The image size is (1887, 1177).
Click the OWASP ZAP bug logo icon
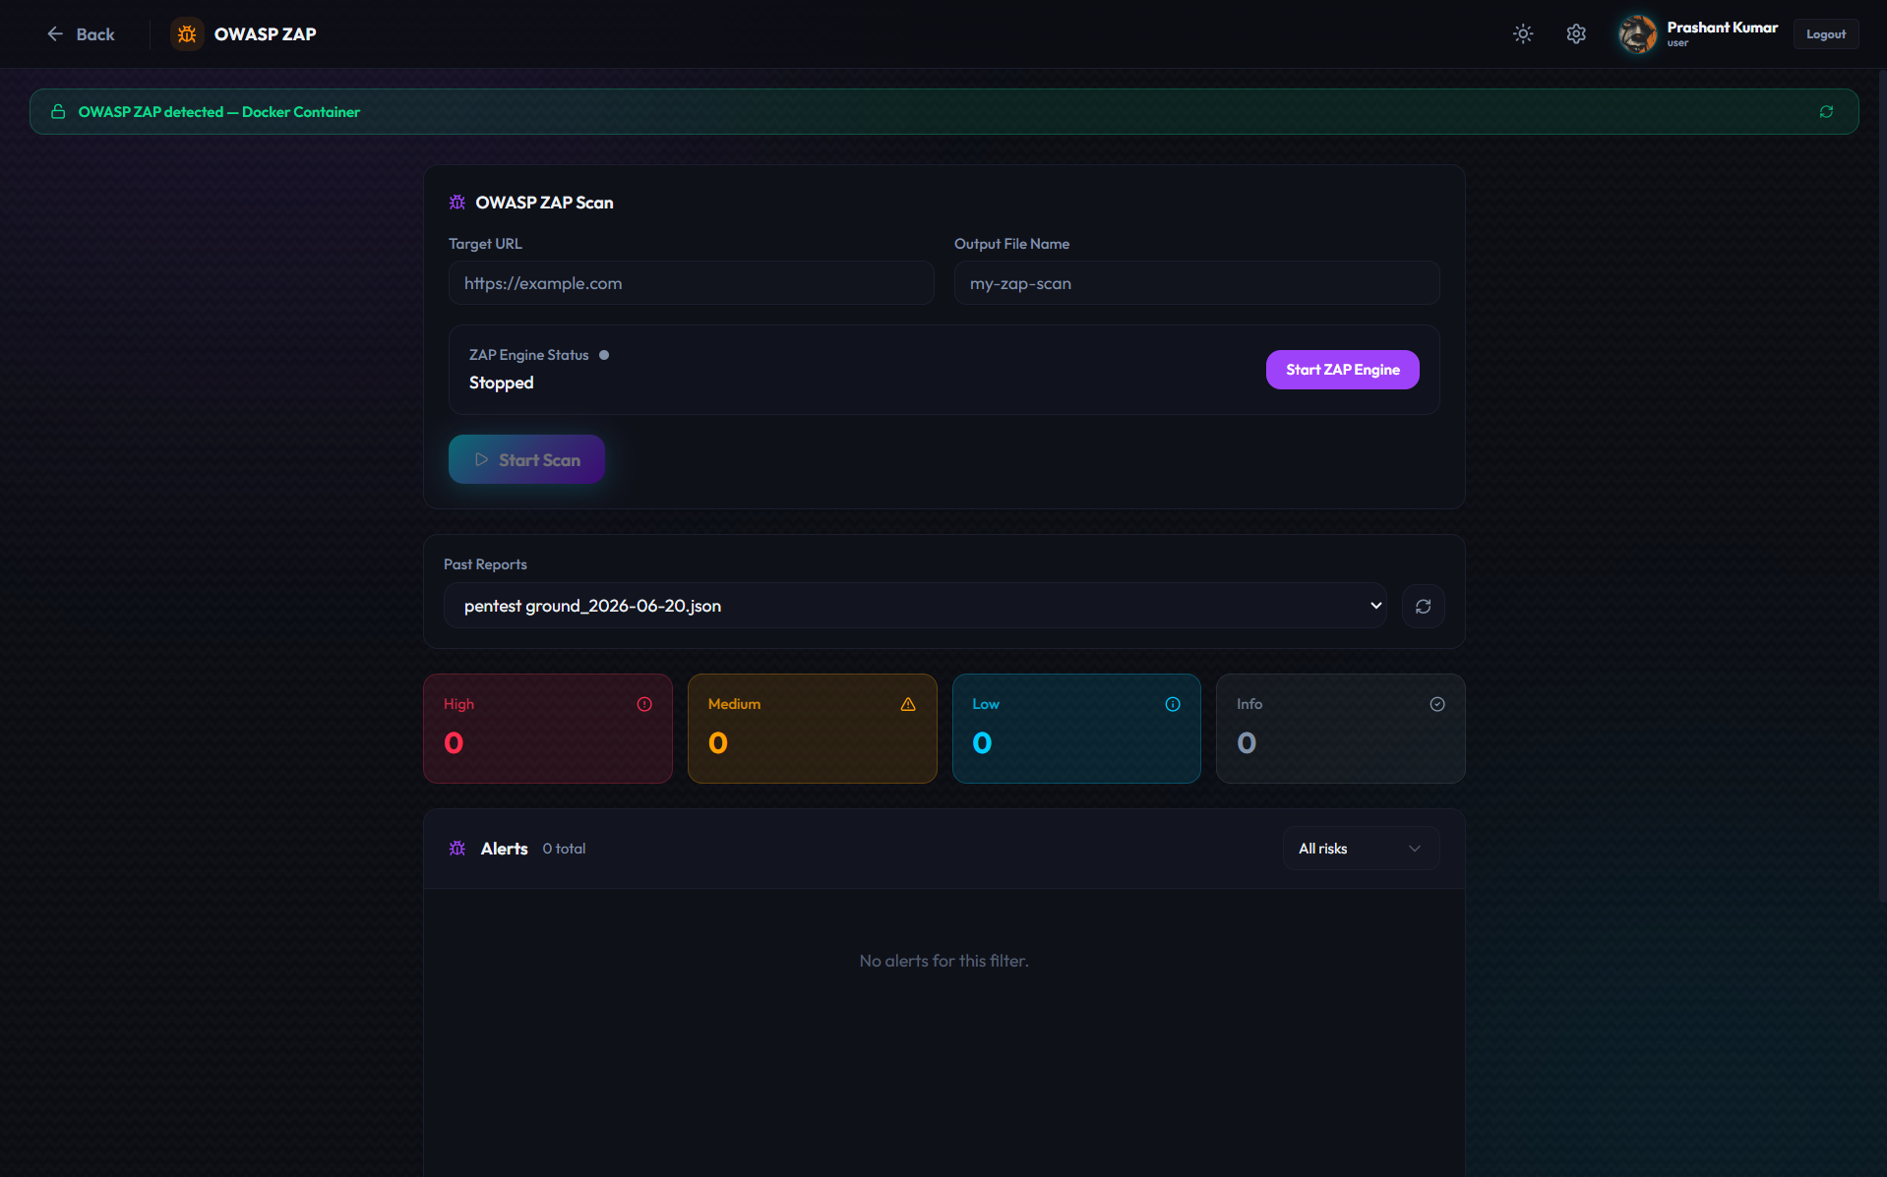(187, 34)
